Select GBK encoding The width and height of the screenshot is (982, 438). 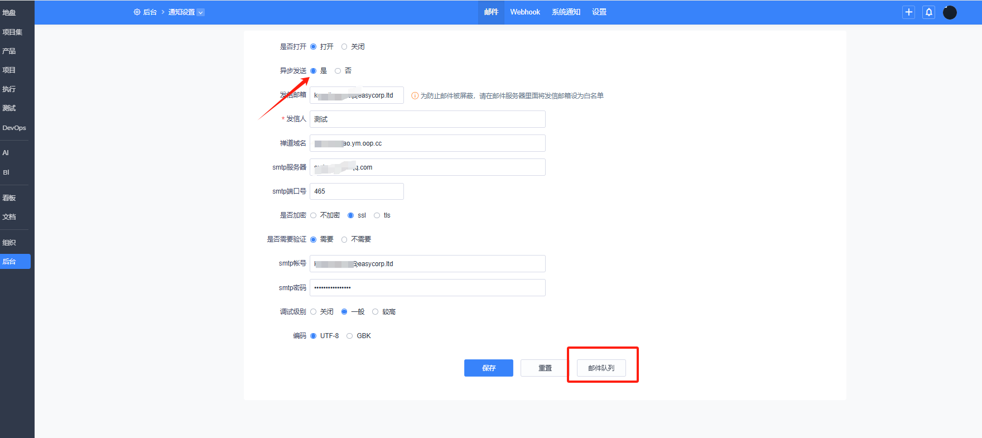pyautogui.click(x=349, y=336)
